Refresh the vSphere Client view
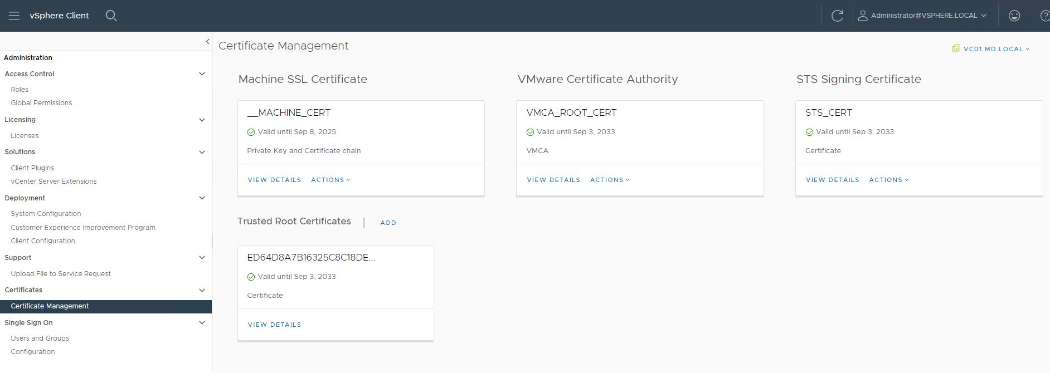 [837, 16]
